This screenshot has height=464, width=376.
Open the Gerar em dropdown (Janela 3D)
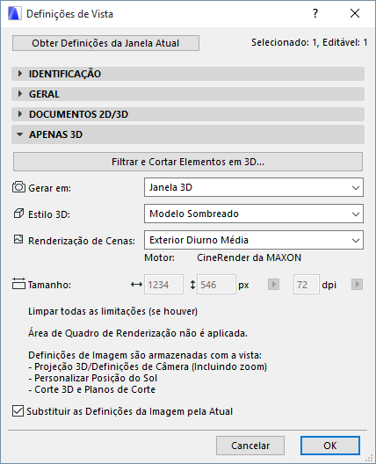coord(254,187)
